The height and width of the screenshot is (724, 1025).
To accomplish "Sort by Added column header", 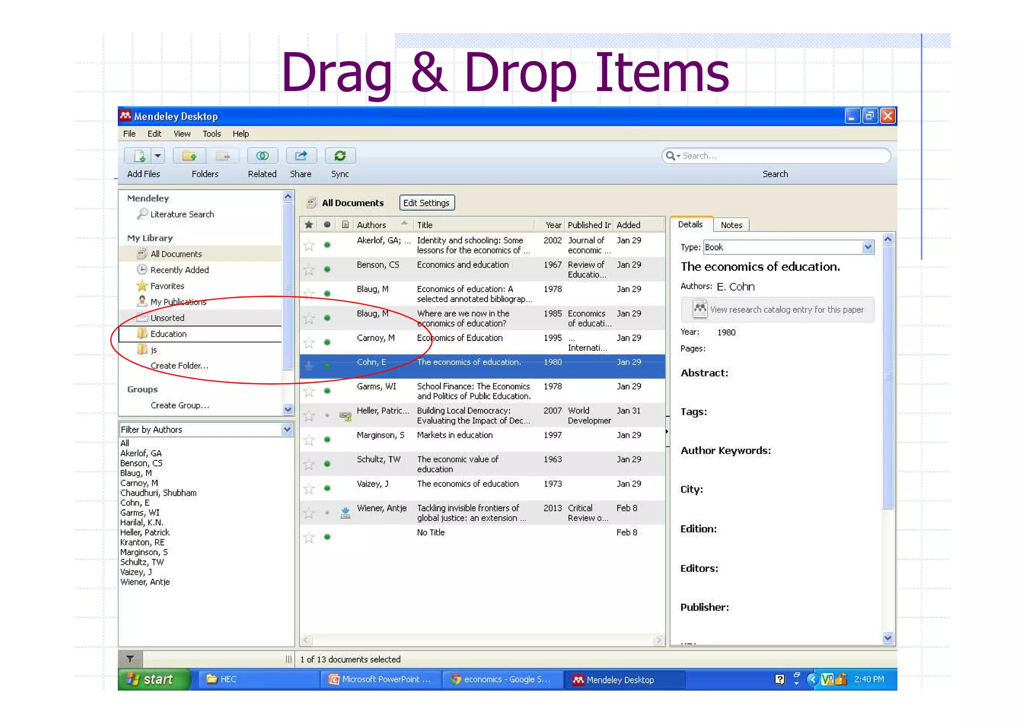I will pyautogui.click(x=640, y=225).
